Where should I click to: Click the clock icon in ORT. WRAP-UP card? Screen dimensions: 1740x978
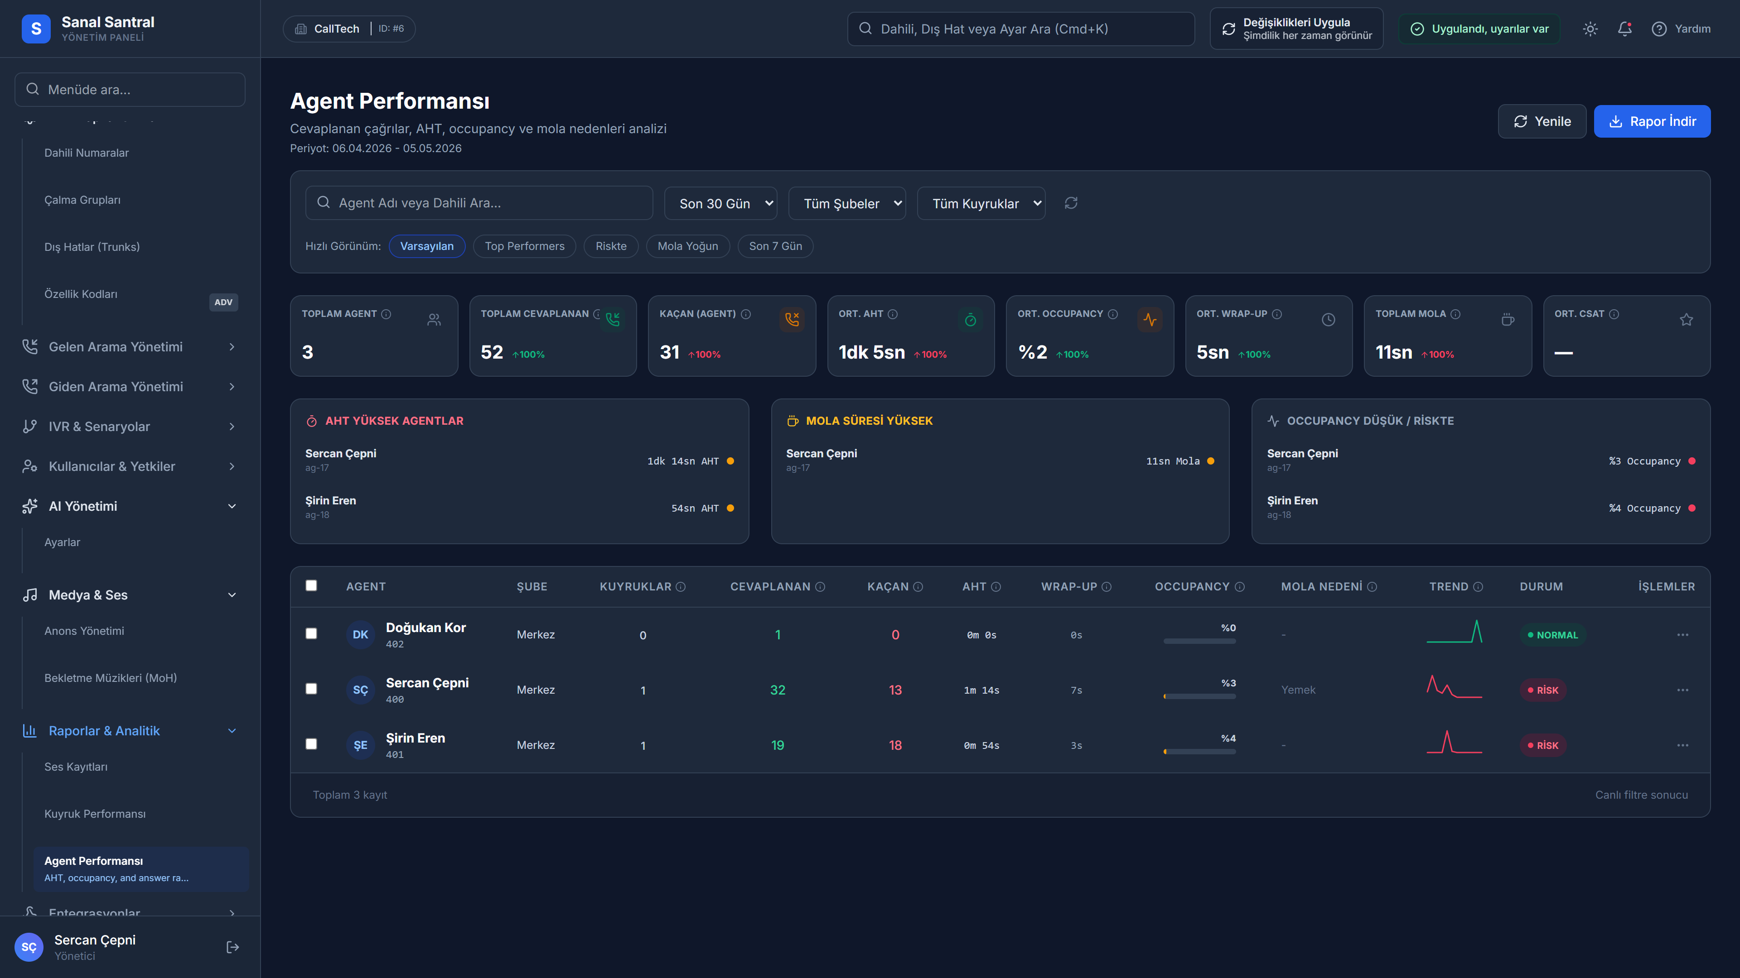(1329, 320)
